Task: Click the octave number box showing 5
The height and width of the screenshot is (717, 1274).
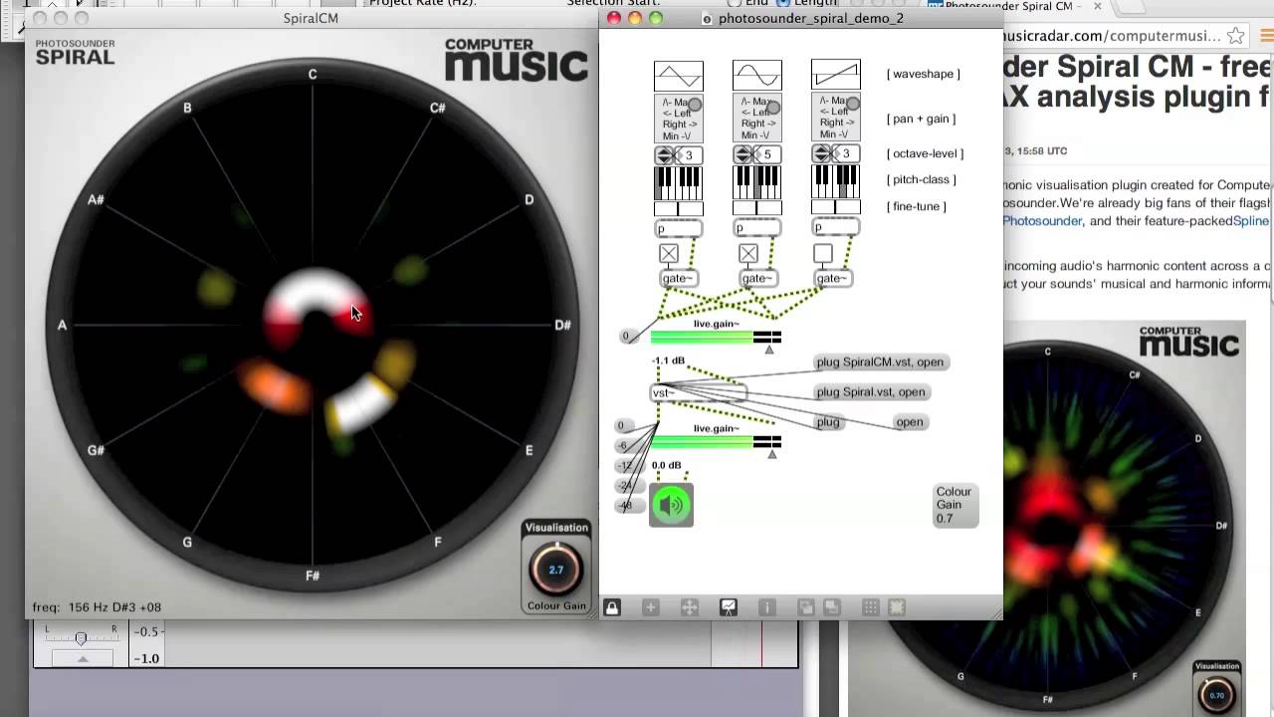Action: click(766, 154)
